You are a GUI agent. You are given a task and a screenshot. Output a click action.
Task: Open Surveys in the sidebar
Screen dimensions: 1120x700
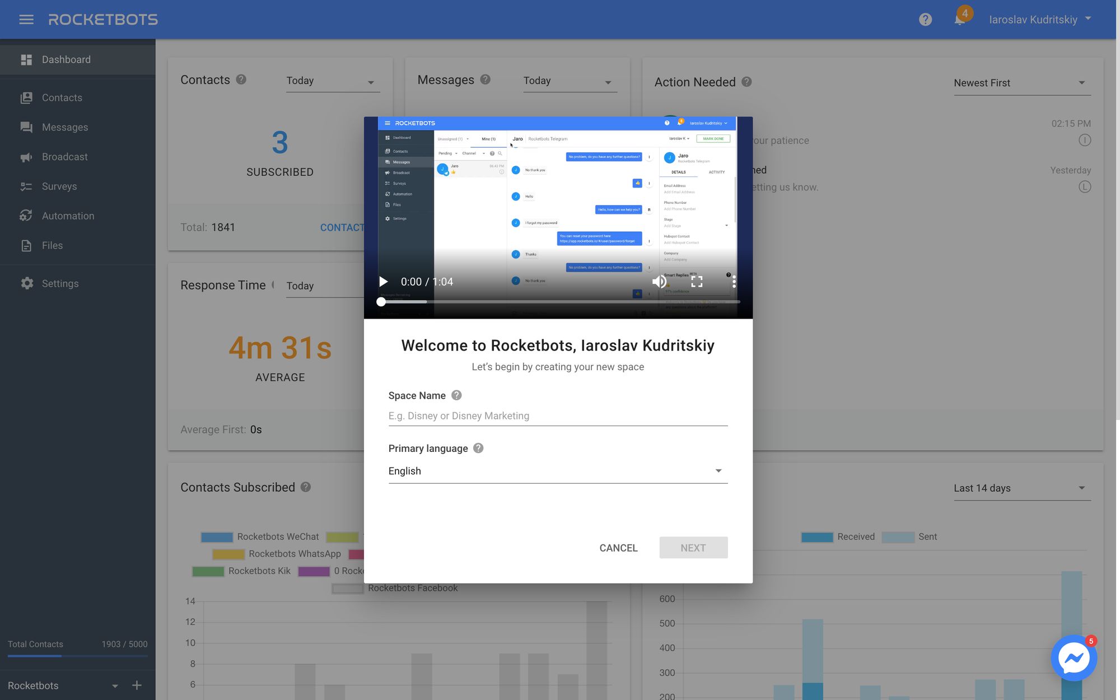[78, 186]
